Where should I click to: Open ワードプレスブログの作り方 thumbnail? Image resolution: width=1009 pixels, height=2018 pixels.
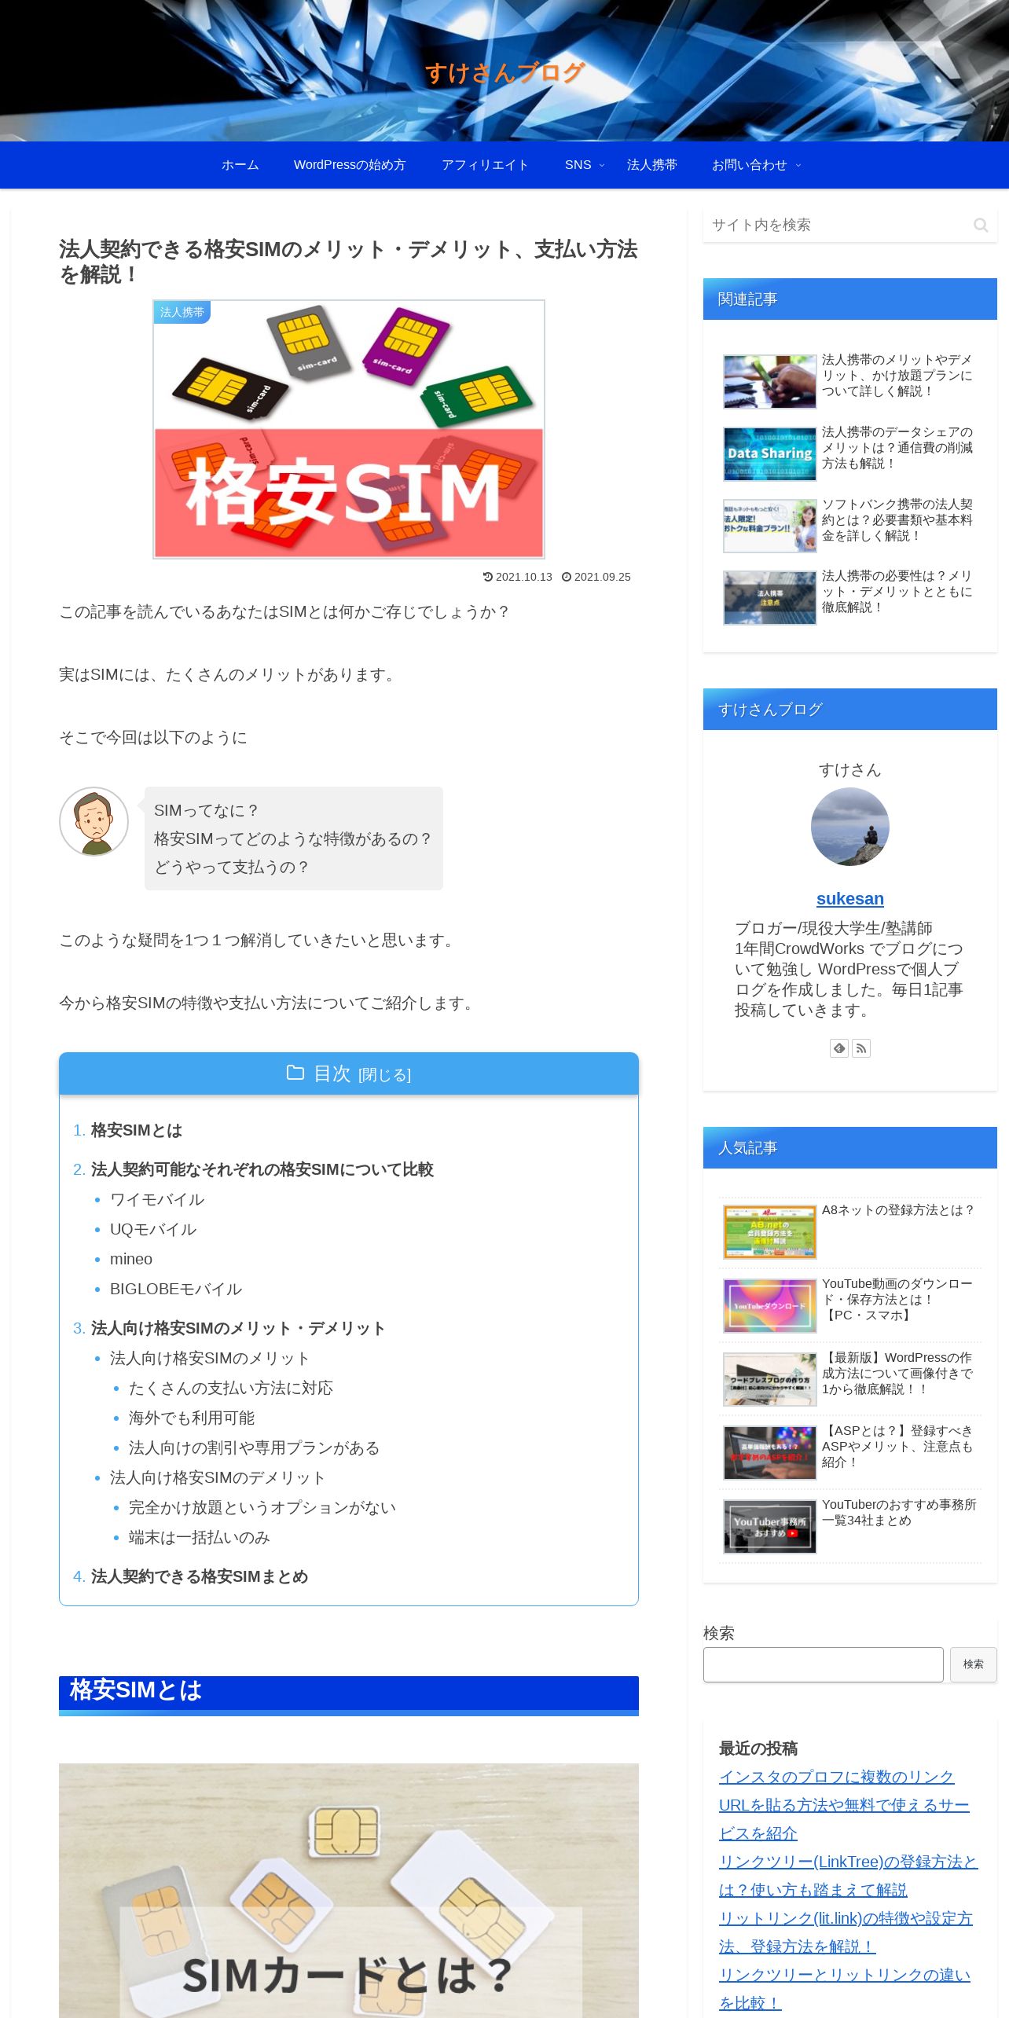point(769,1379)
